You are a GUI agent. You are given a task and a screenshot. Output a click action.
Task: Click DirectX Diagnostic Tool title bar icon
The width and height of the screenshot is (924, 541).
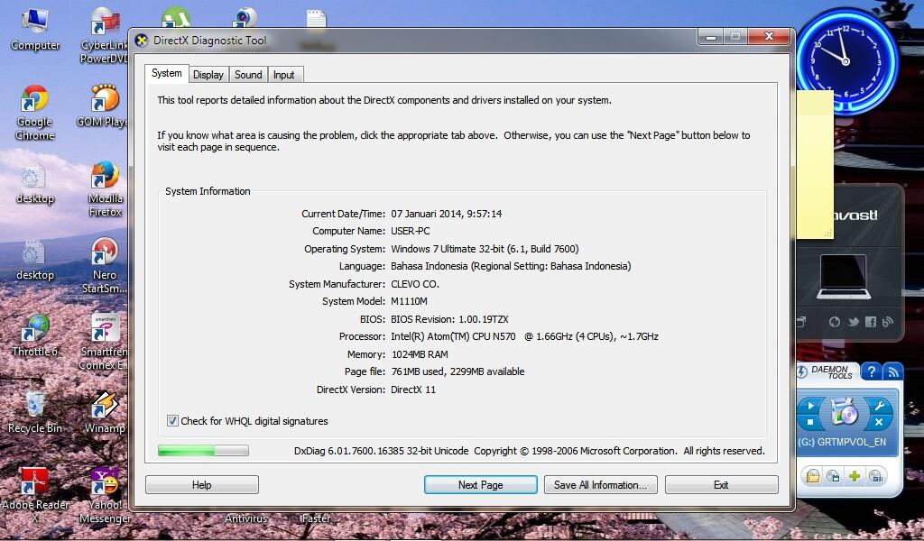(x=141, y=41)
